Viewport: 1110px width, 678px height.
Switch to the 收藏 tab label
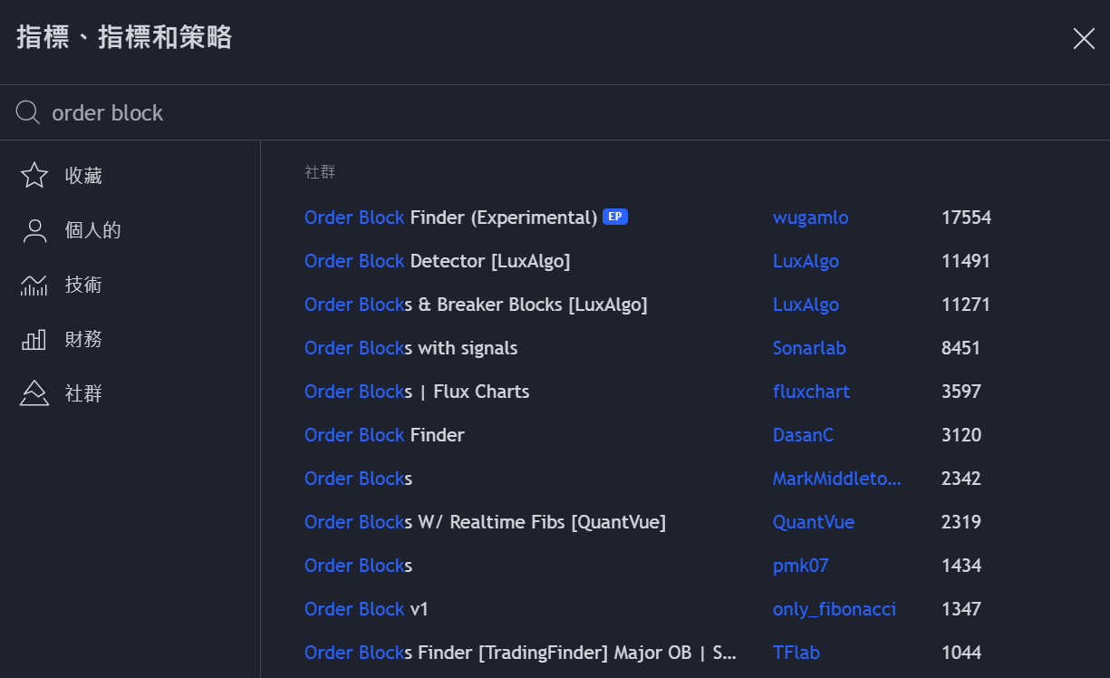click(x=83, y=176)
